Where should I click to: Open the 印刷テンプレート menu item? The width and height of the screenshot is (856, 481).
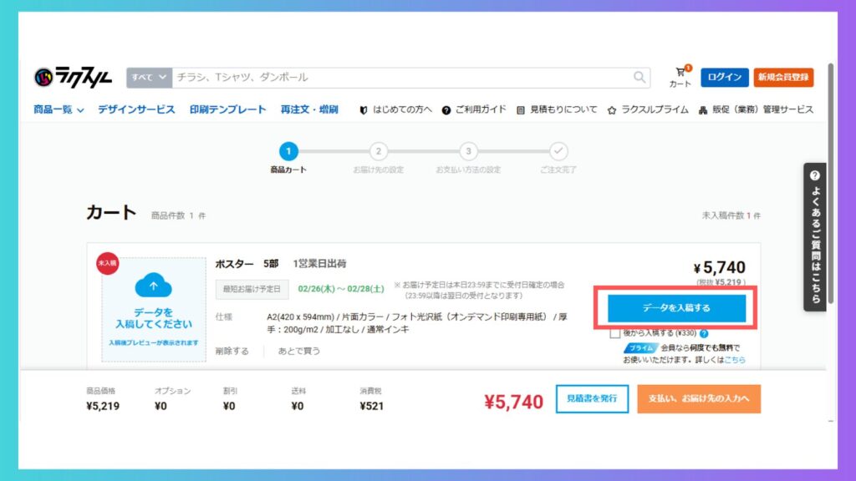click(x=227, y=109)
